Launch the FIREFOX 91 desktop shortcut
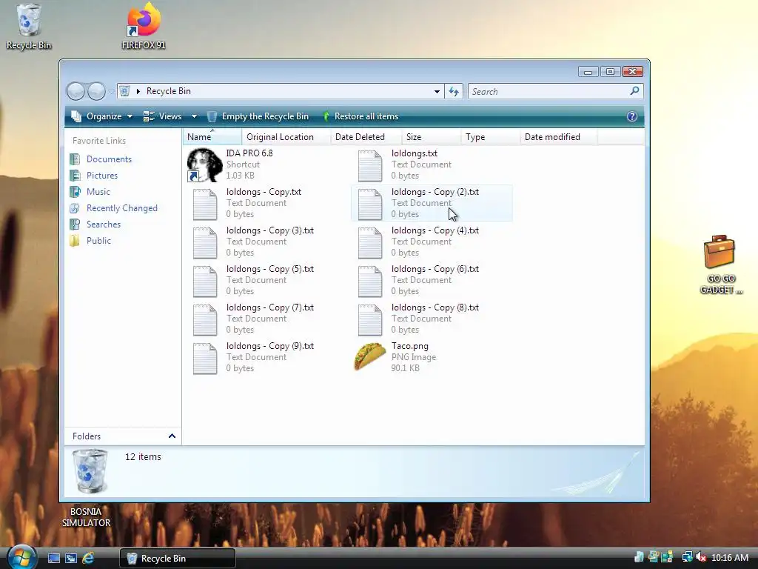The height and width of the screenshot is (569, 758). pyautogui.click(x=144, y=25)
